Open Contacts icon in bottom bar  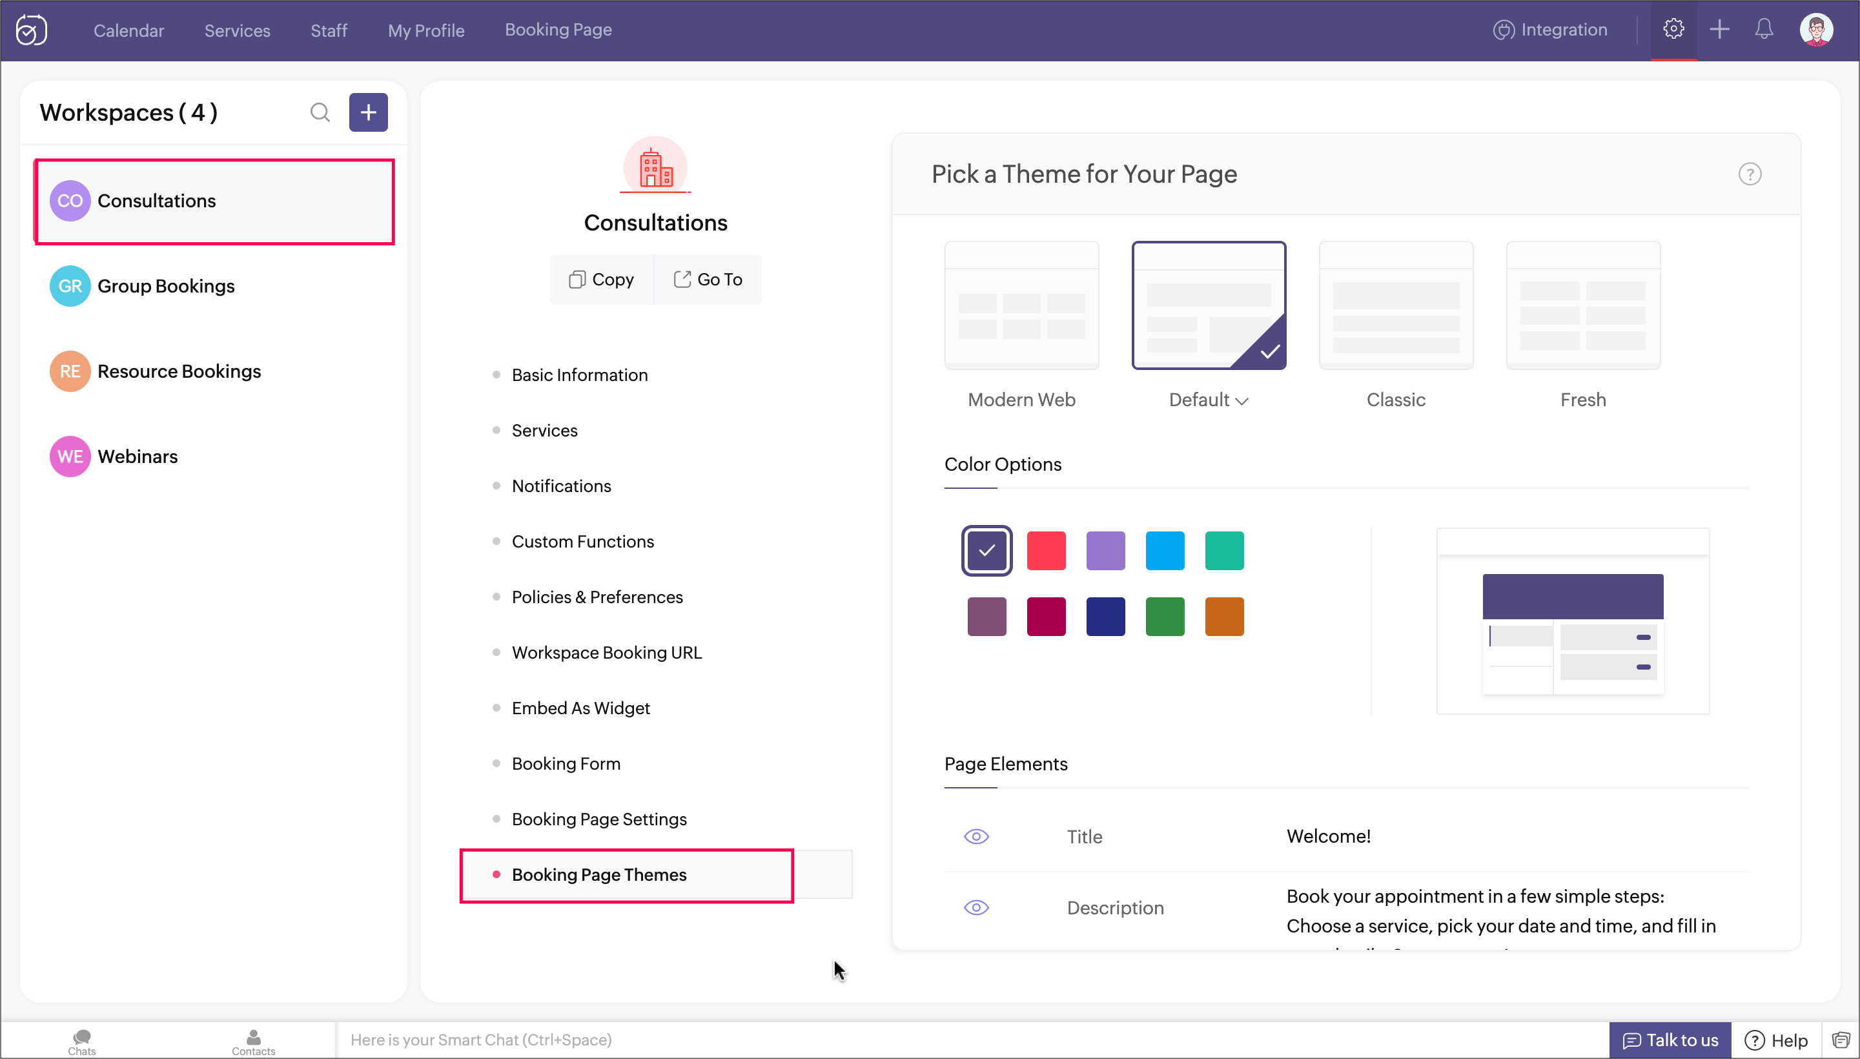click(253, 1041)
